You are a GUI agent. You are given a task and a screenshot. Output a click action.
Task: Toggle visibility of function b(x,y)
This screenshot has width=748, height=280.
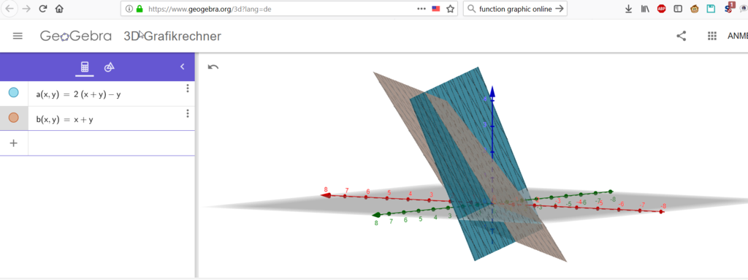[x=14, y=118]
